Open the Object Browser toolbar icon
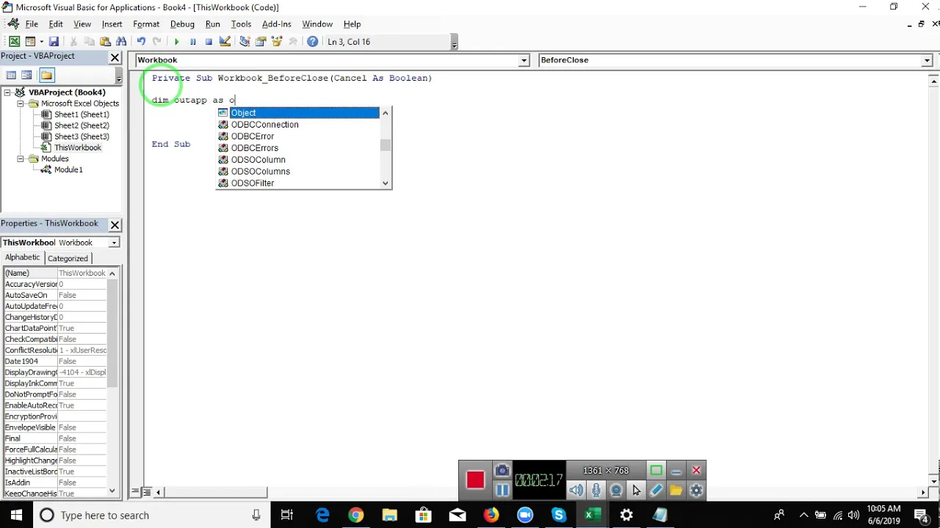The height and width of the screenshot is (528, 940). pyautogui.click(x=277, y=42)
